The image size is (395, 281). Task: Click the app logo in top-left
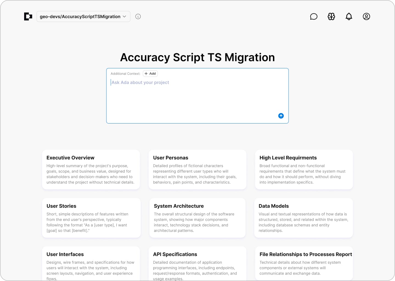click(x=28, y=16)
